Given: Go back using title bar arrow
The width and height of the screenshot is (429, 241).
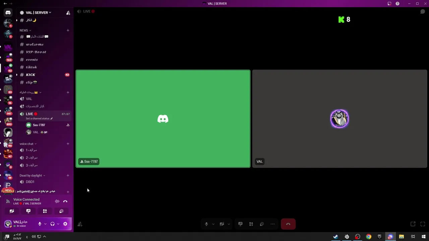Looking at the screenshot, I should [x=5, y=3].
